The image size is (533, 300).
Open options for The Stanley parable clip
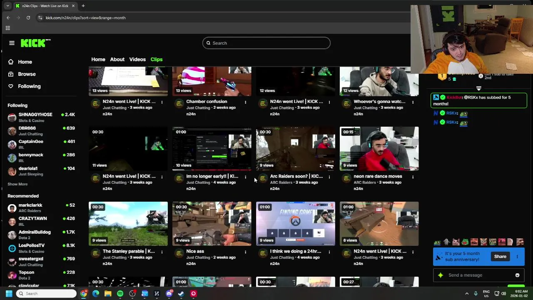[162, 252]
